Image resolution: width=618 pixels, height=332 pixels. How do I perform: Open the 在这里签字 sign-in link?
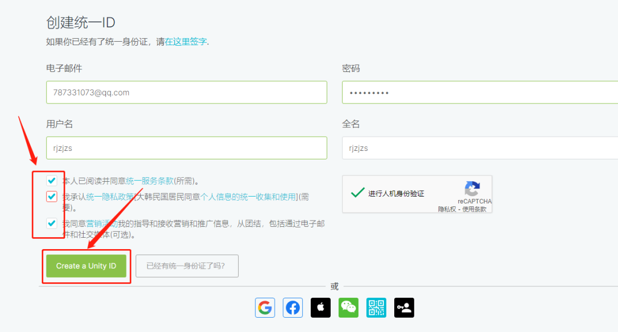[x=185, y=42]
